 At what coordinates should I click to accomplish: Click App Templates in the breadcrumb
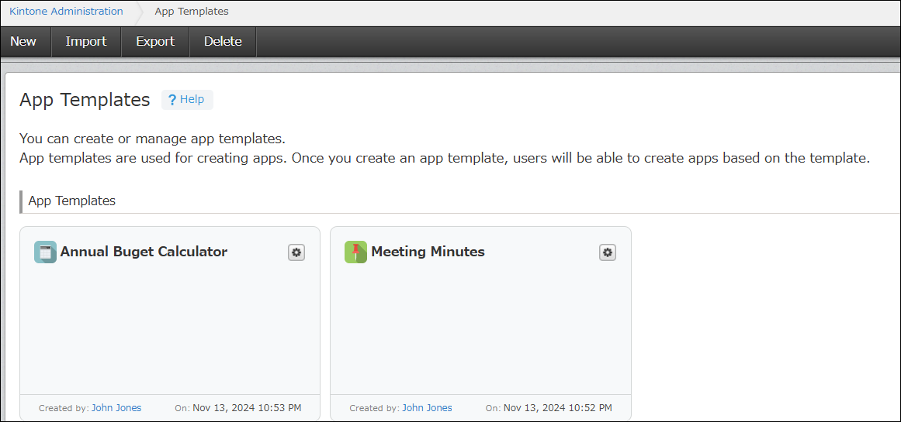coord(192,12)
